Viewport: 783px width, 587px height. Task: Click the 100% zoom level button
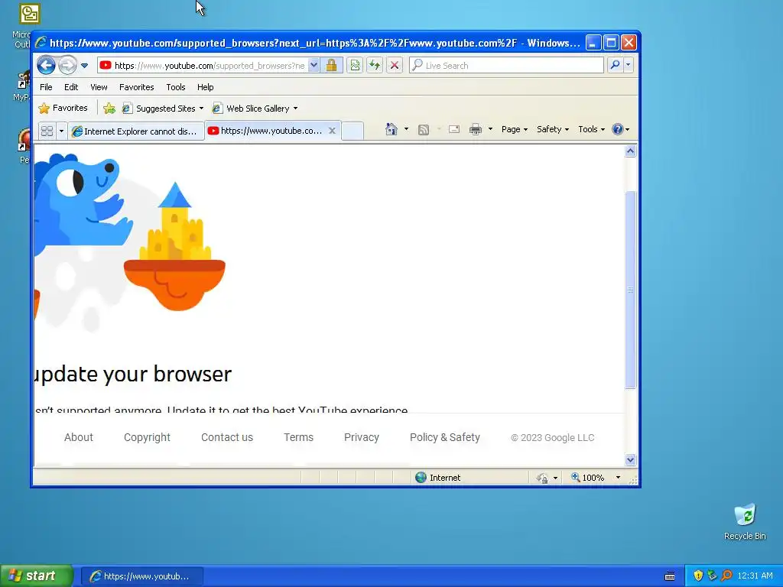pos(588,478)
